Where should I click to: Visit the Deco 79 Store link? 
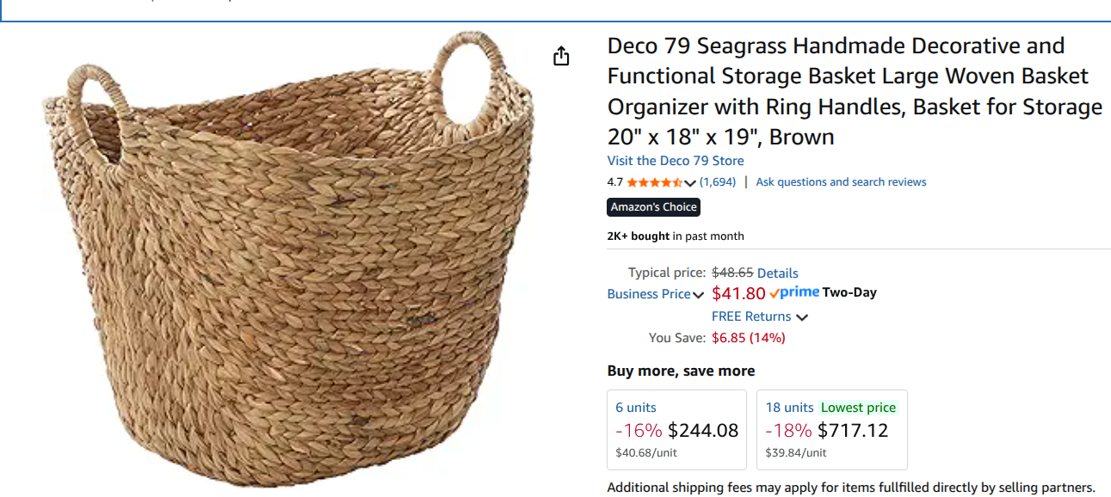coord(675,161)
